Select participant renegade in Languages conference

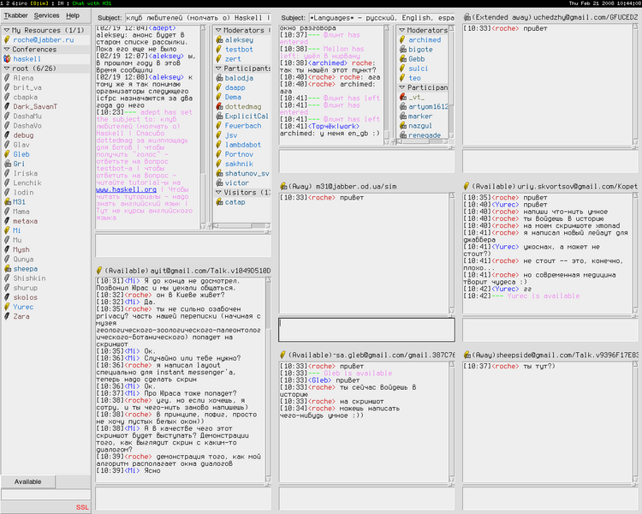[425, 134]
